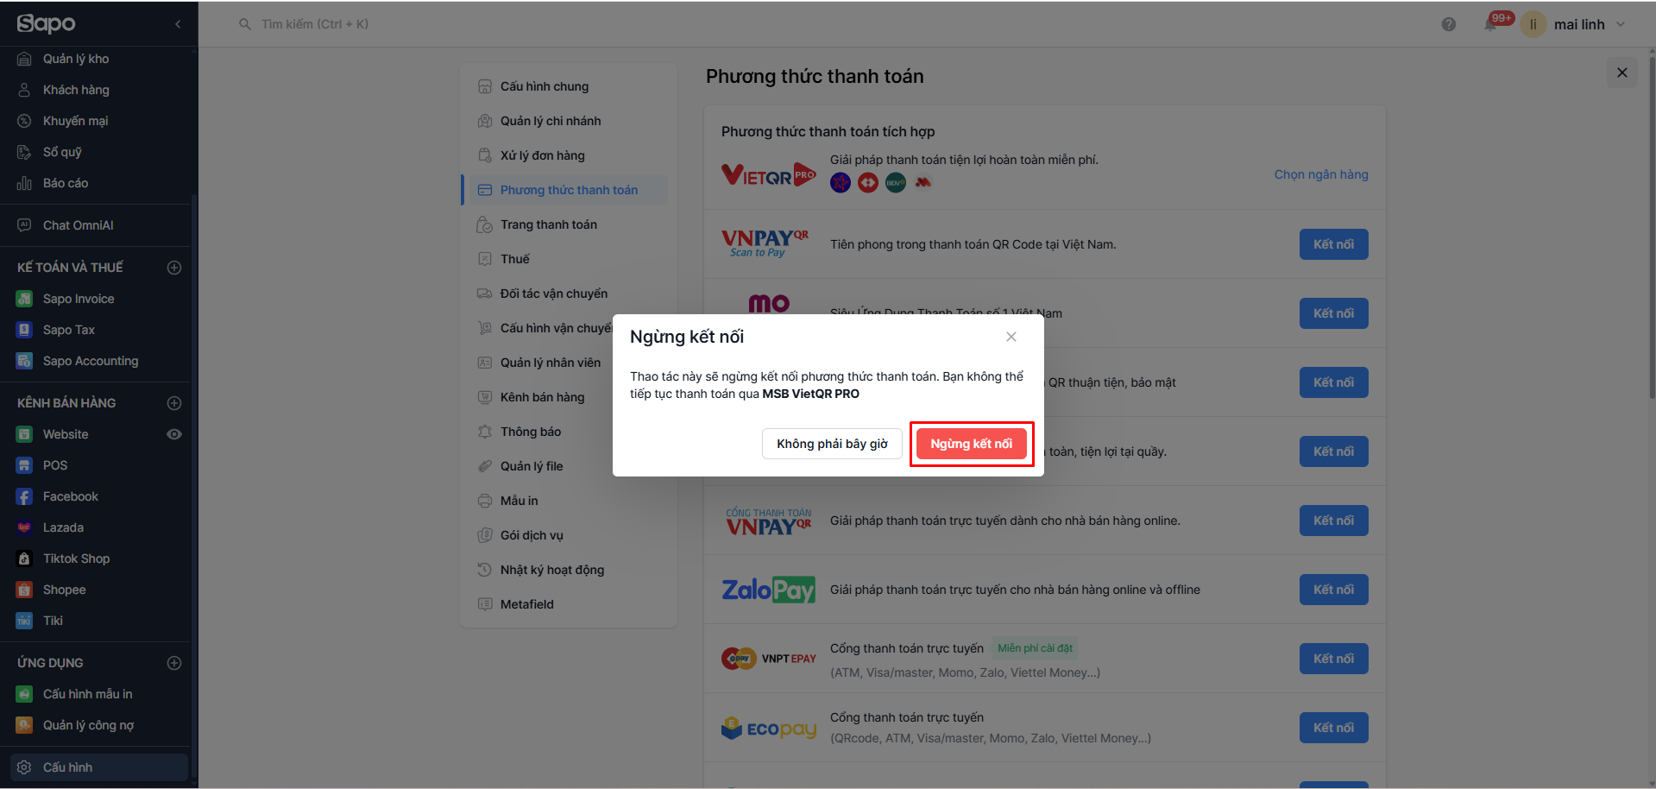Collapse the Sapo sidebar with the chevron
The width and height of the screenshot is (1656, 789).
[178, 24]
